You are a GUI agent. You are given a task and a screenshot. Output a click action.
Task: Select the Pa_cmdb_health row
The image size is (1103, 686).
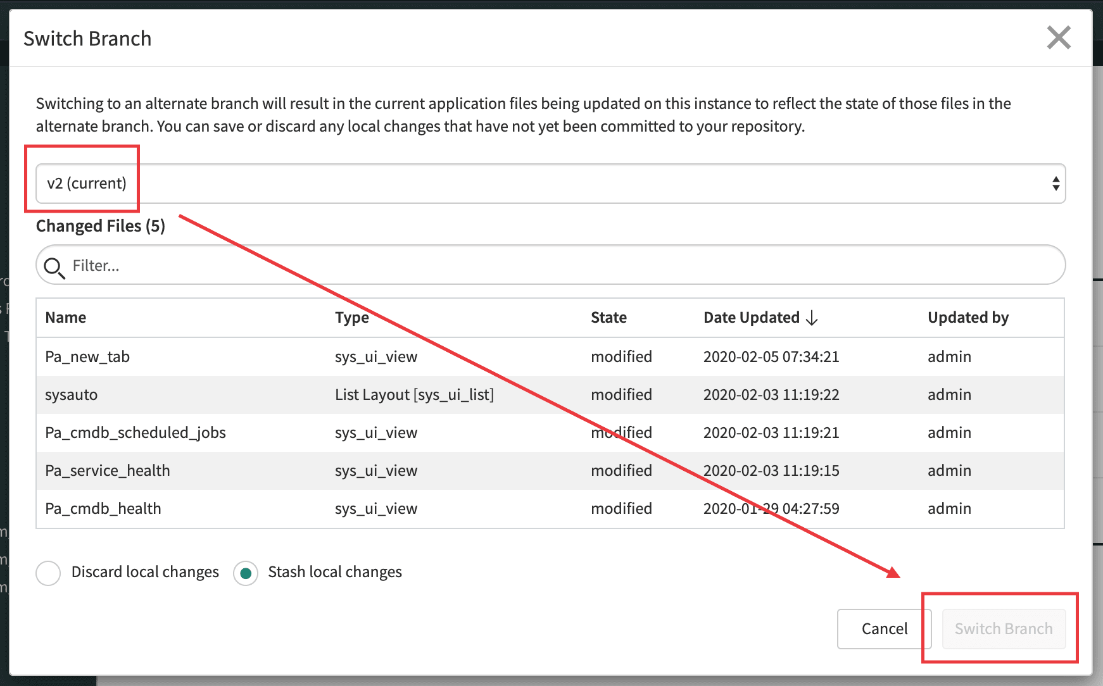(x=103, y=509)
